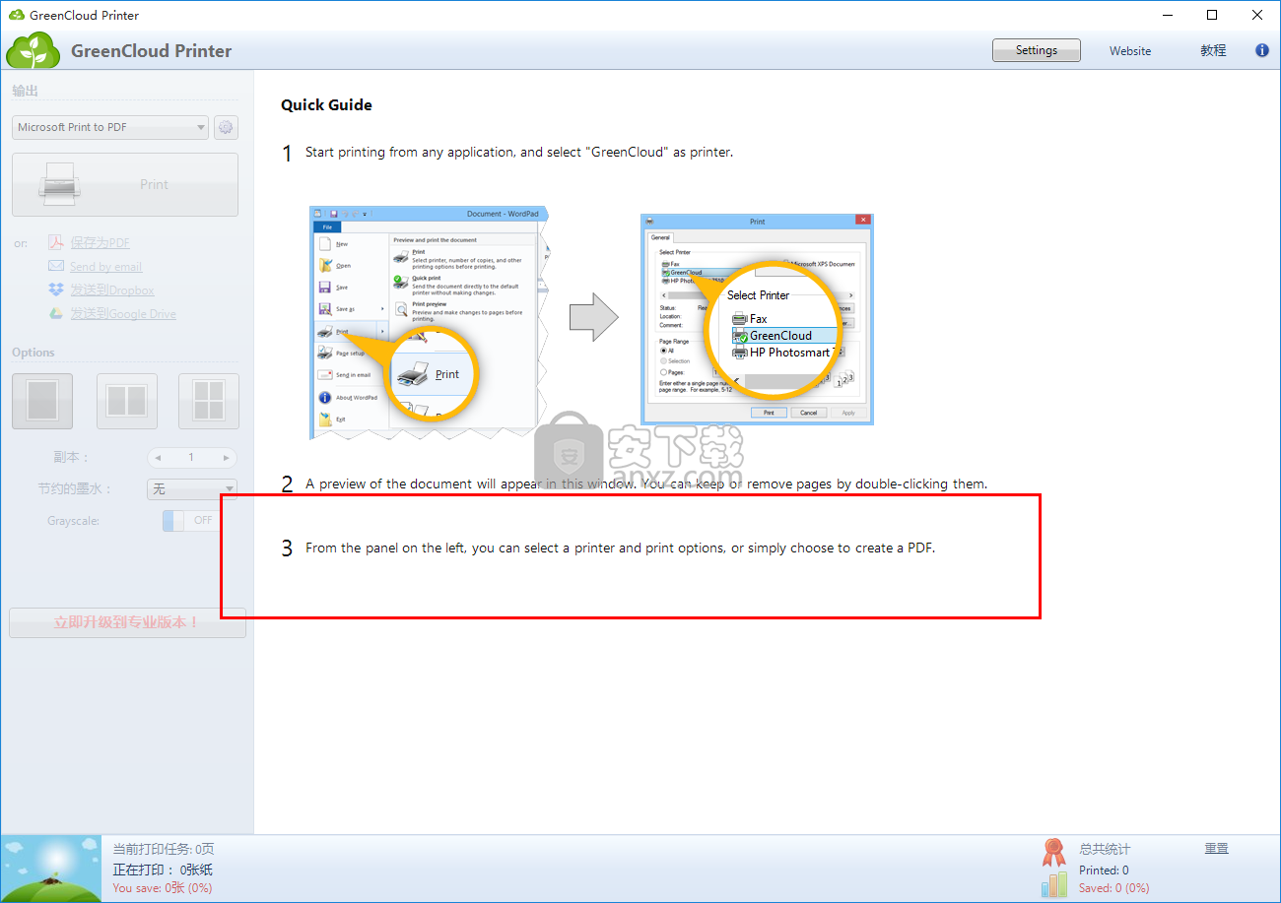The height and width of the screenshot is (903, 1281).
Task: Click the 总共统计 label
Action: coord(1105,849)
